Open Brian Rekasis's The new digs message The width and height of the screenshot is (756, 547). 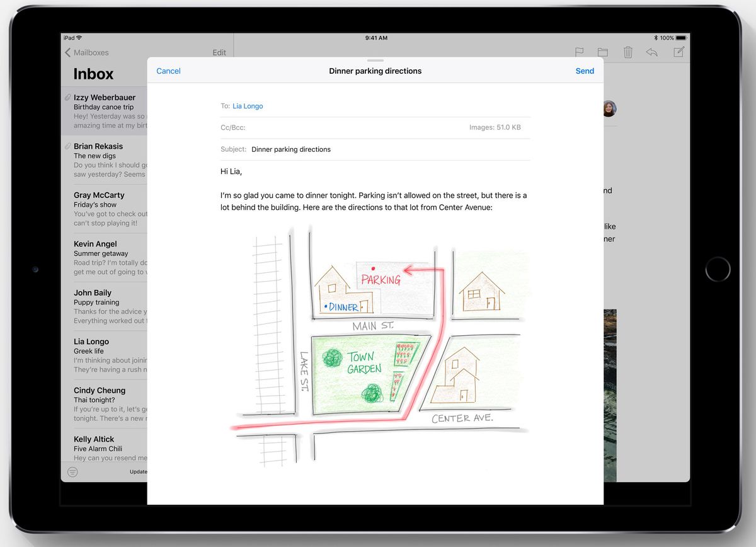click(x=105, y=160)
